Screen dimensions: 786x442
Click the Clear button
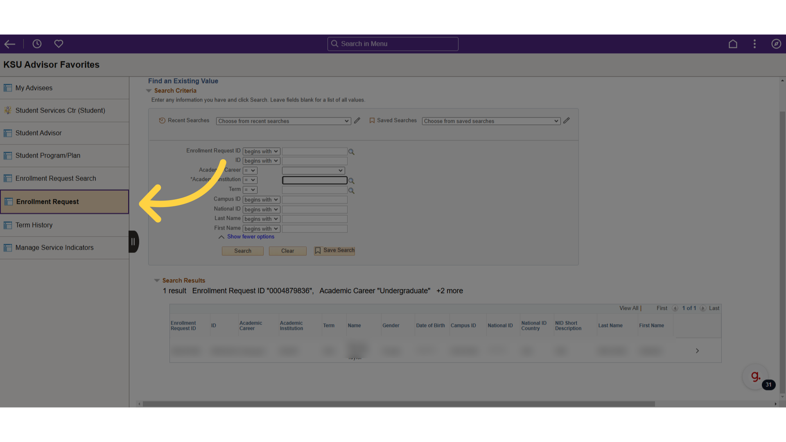[287, 251]
